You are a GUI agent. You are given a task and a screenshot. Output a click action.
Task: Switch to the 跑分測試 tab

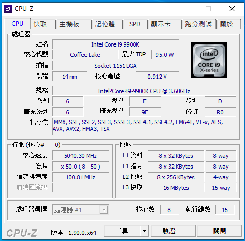coord(198,24)
